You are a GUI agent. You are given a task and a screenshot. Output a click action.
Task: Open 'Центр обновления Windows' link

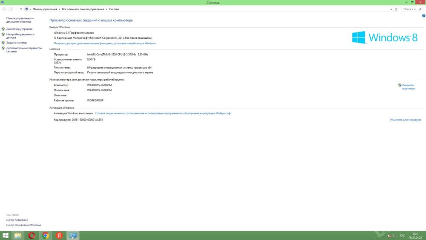coord(23,225)
